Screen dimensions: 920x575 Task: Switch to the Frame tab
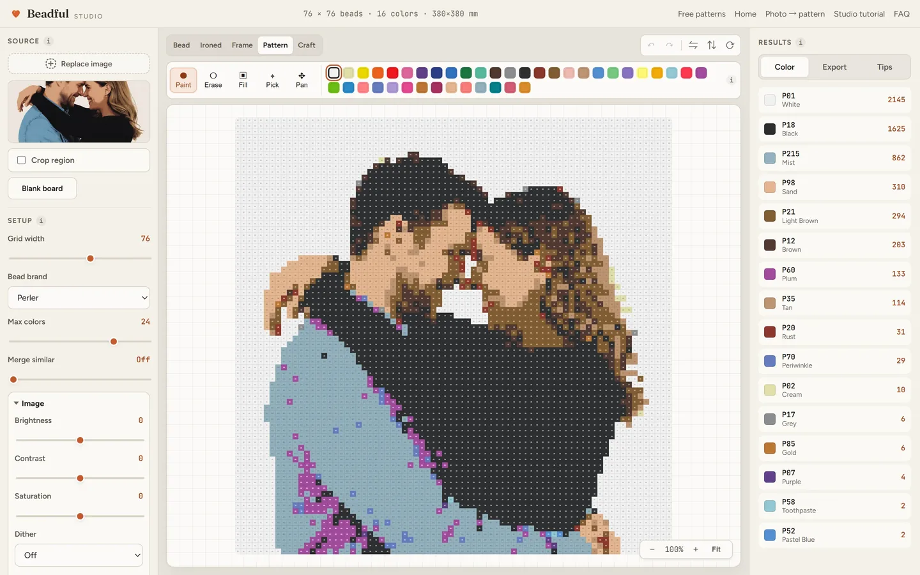pyautogui.click(x=242, y=45)
